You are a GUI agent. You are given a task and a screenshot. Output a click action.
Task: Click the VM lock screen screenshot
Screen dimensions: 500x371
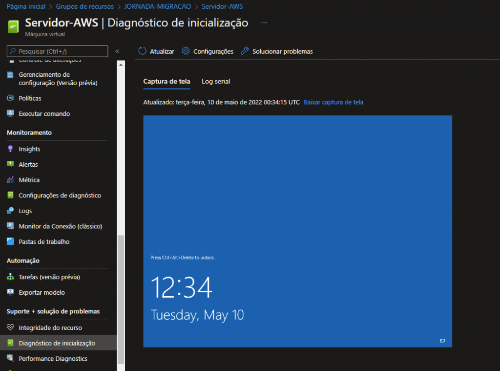297,231
